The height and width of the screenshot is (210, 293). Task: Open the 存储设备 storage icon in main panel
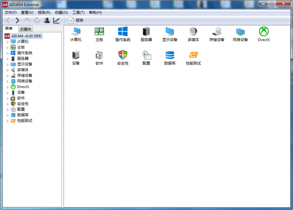[217, 32]
